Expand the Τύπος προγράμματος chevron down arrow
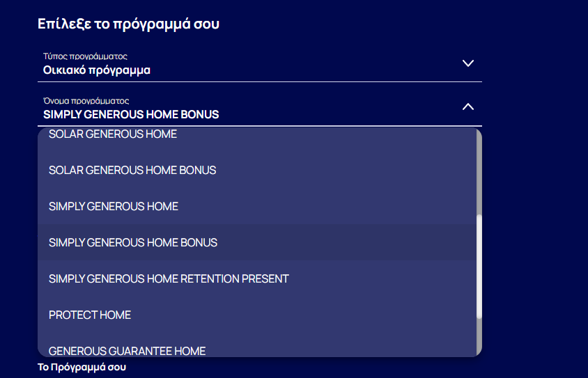 pos(468,63)
